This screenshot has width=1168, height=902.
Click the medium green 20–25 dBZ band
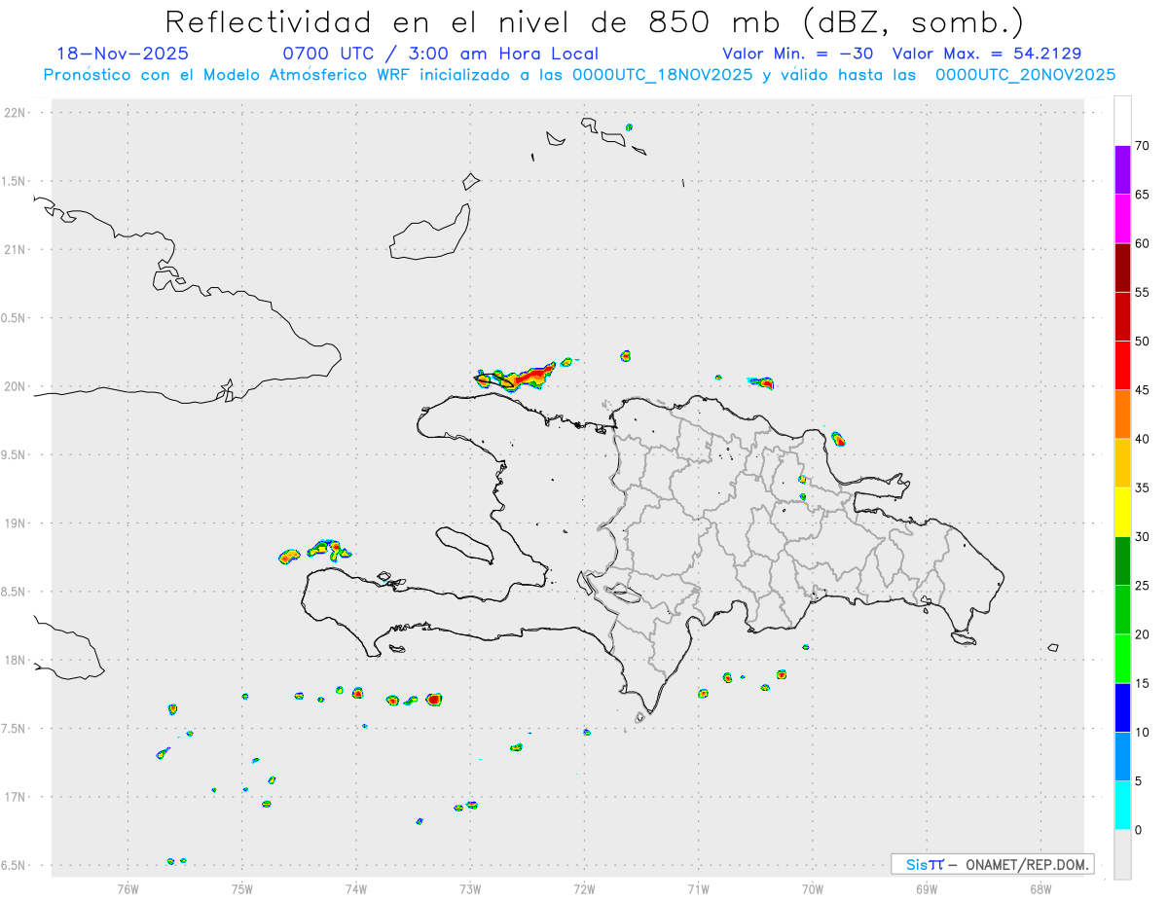point(1122,610)
